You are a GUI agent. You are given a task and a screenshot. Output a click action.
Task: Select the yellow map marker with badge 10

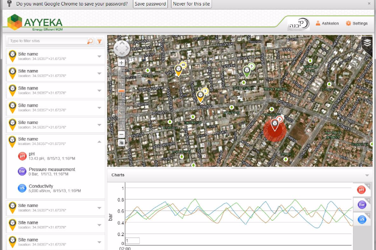coord(178,70)
